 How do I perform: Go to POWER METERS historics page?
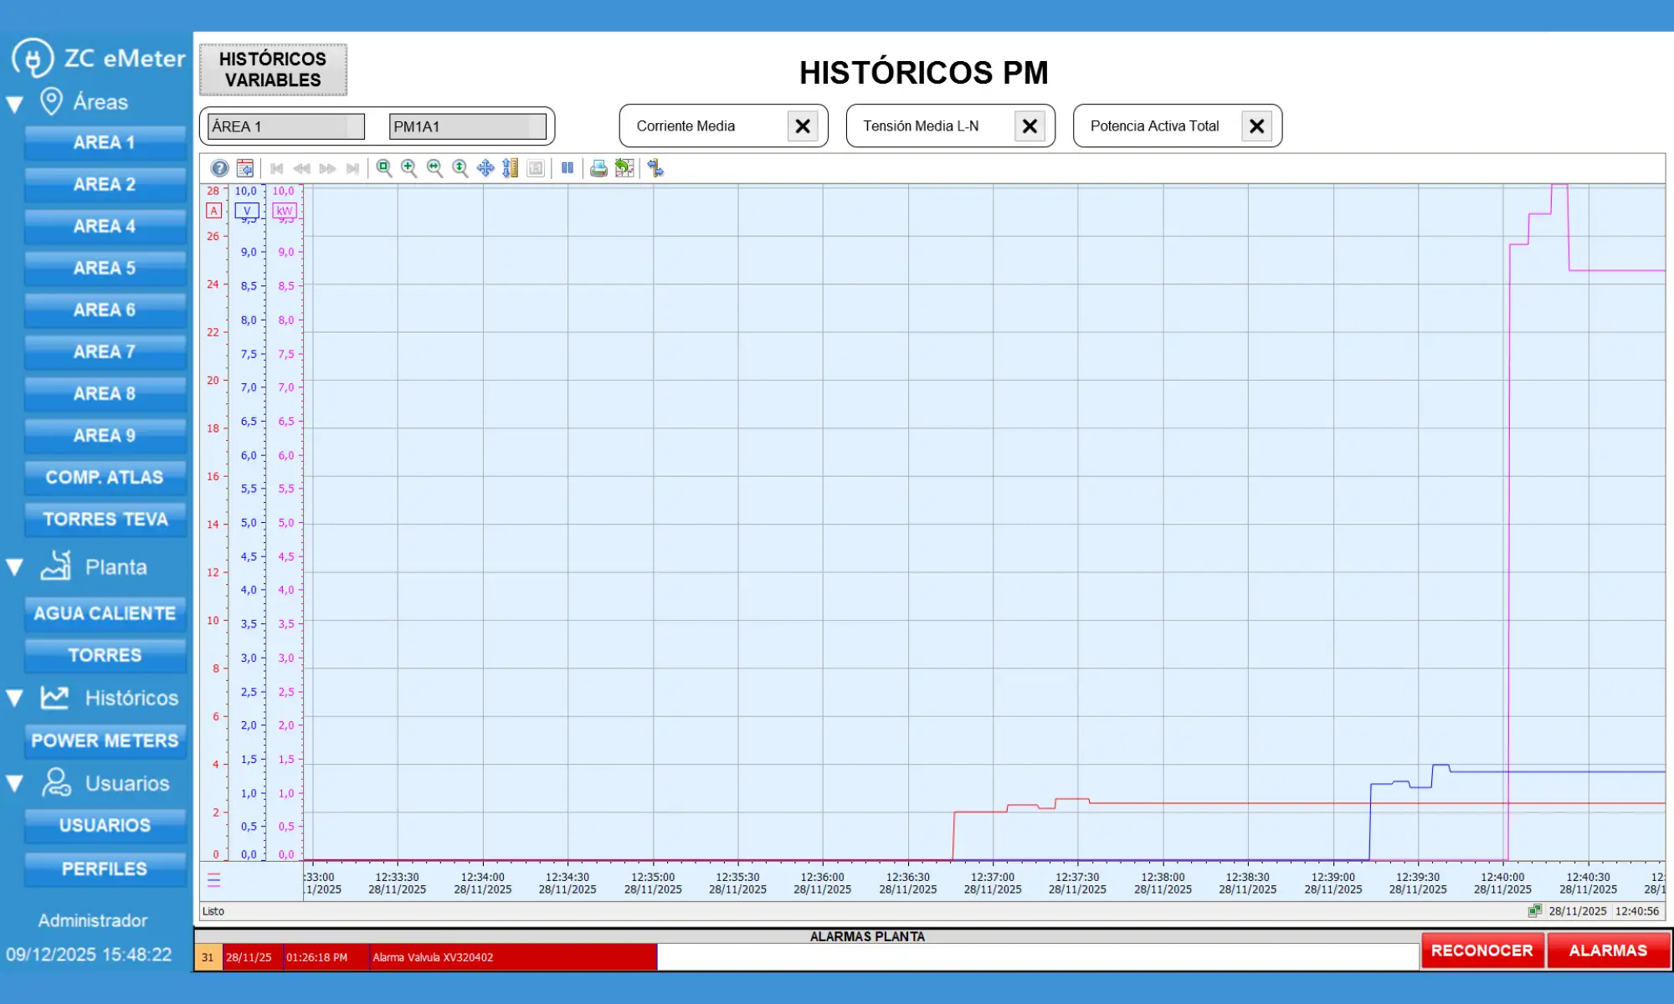tap(105, 740)
